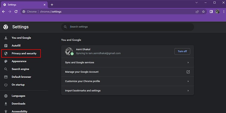Click the globe icon for Languages
226x113 pixels.
pos(6,96)
